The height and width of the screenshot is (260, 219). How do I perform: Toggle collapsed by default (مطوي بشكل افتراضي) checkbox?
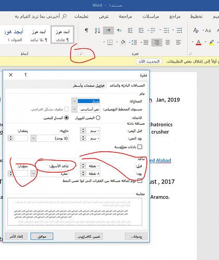(x=66, y=109)
